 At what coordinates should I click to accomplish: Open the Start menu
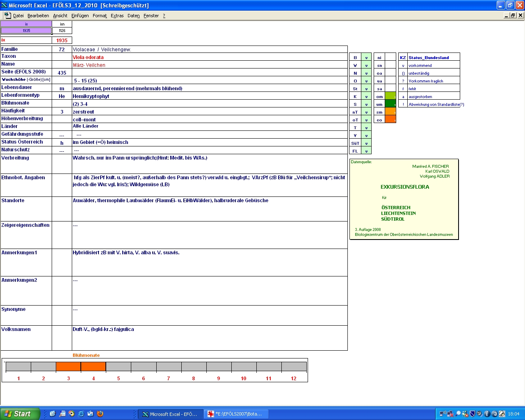pyautogui.click(x=20, y=414)
